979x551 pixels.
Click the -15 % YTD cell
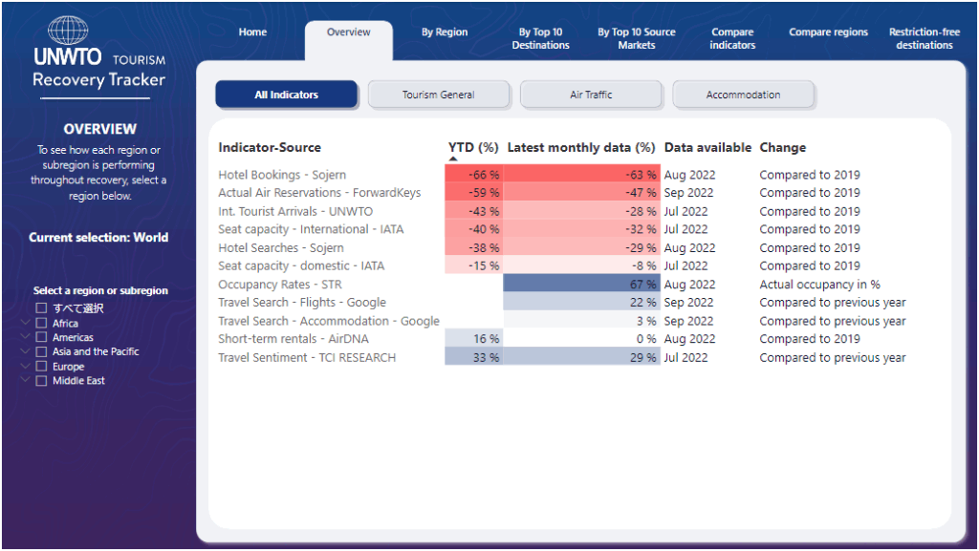pos(474,265)
